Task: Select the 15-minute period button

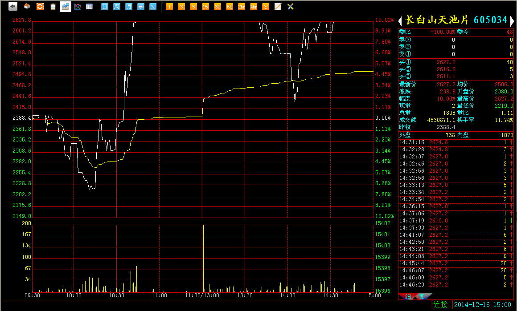Action: pyautogui.click(x=205, y=7)
